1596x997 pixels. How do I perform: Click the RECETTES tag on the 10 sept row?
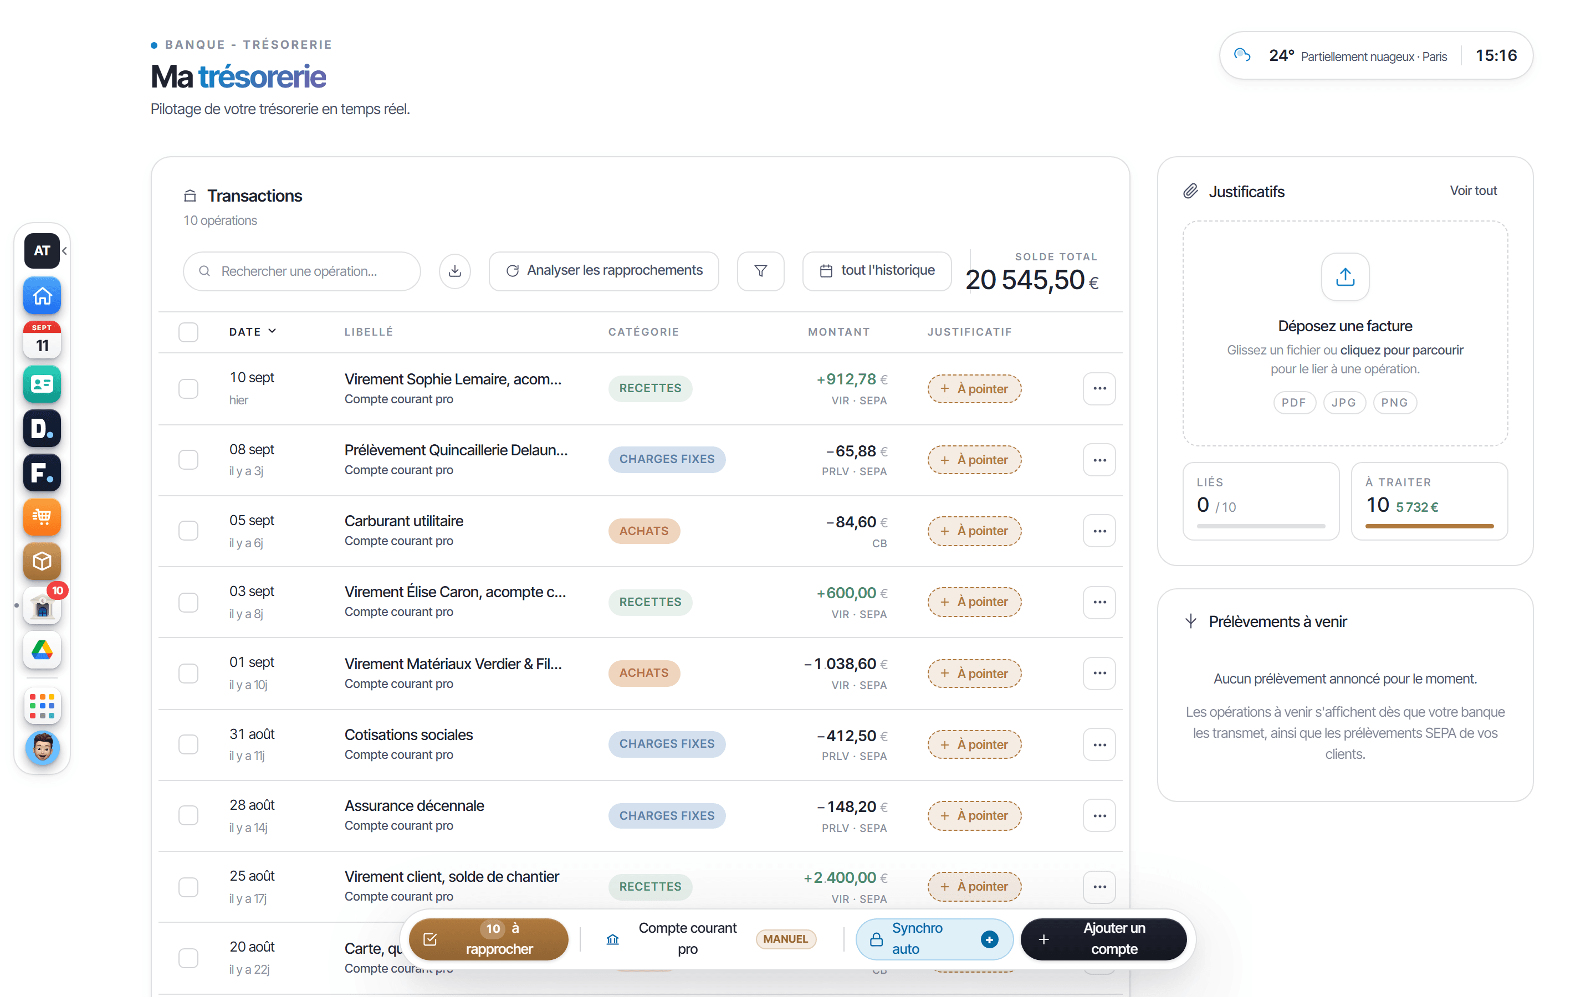pos(649,388)
